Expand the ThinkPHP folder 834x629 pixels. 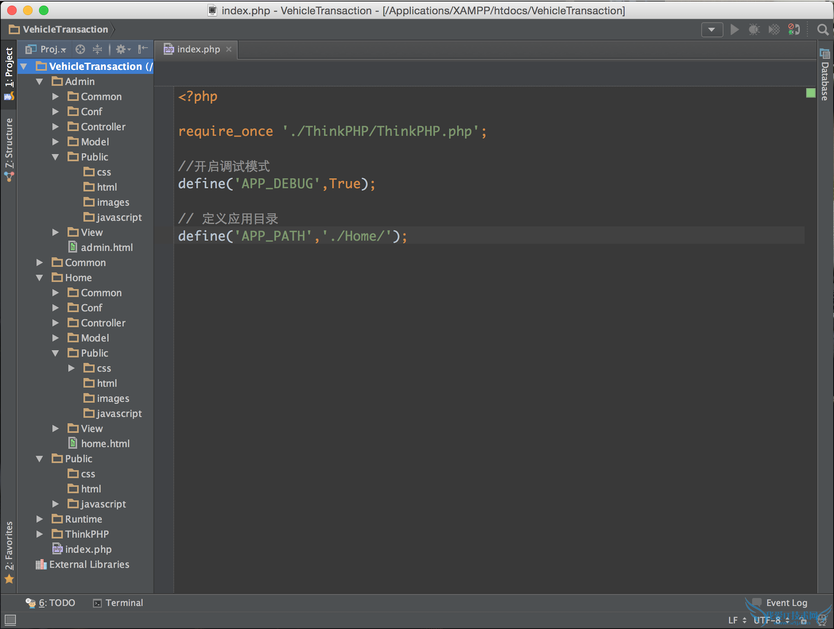pos(39,534)
